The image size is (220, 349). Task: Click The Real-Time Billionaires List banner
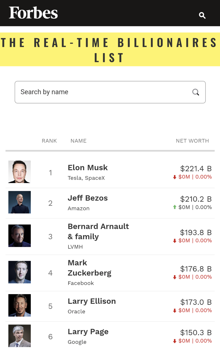pyautogui.click(x=110, y=50)
